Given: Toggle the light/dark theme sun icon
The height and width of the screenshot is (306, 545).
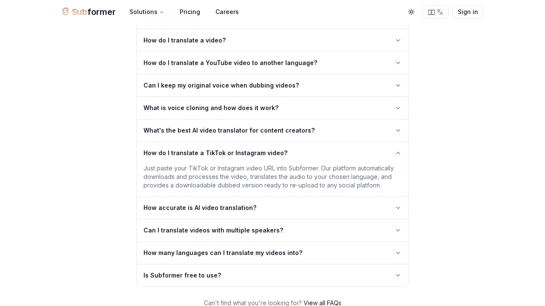Looking at the screenshot, I should [411, 12].
